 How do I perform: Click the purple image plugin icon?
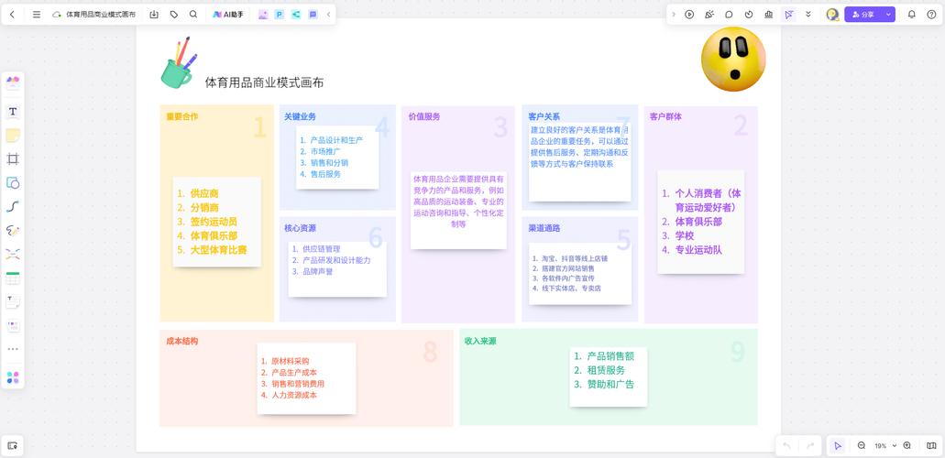tap(263, 15)
